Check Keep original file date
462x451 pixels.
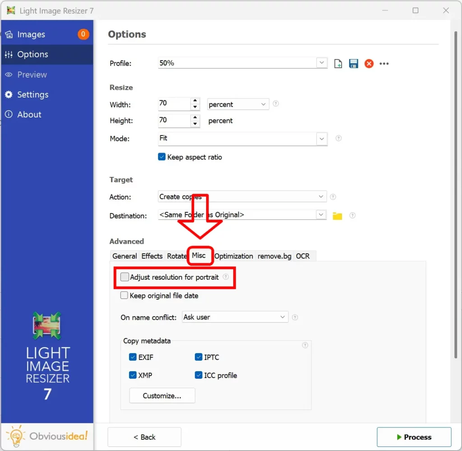[x=124, y=295]
